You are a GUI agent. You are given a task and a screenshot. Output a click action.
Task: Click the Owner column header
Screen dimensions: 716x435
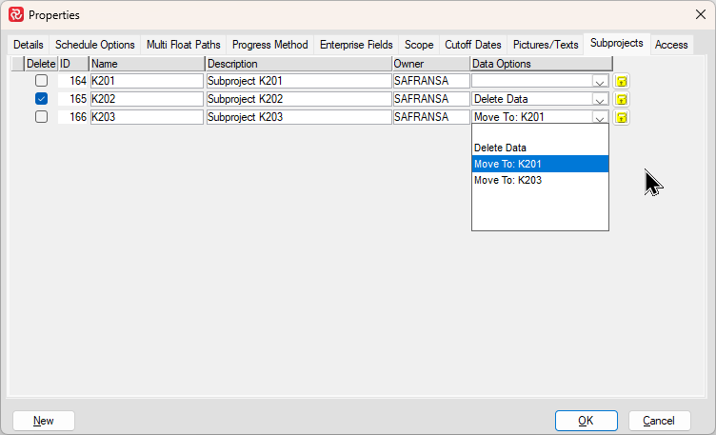click(x=431, y=64)
